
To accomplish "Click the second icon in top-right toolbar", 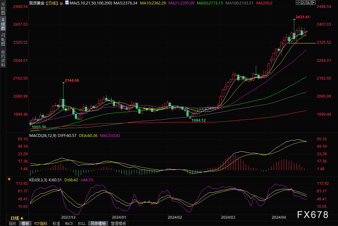I will coord(304,3).
